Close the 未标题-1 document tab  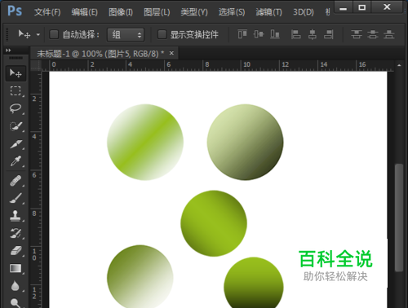tap(171, 53)
